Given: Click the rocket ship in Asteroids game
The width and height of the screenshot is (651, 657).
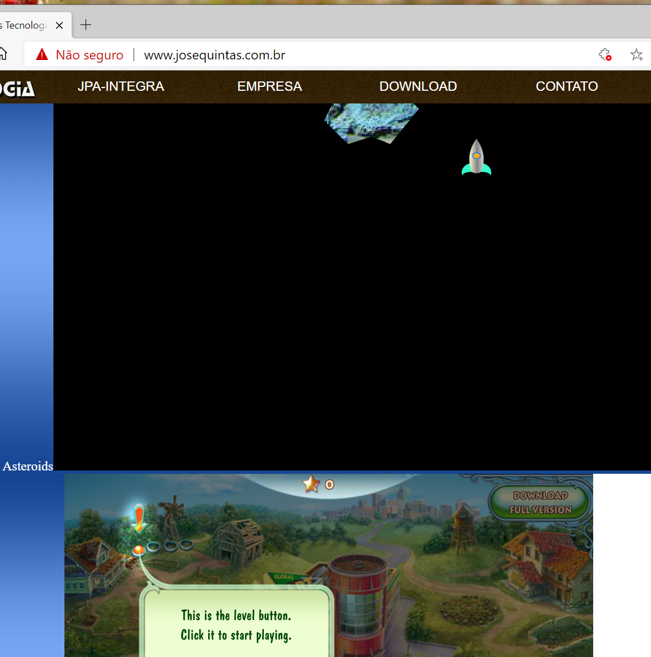Looking at the screenshot, I should tap(476, 157).
